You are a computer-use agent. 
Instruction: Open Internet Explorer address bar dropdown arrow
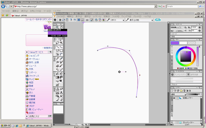(155, 6)
